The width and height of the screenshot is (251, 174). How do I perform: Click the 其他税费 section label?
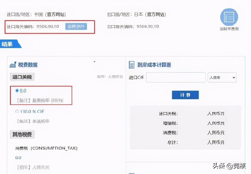22,134
